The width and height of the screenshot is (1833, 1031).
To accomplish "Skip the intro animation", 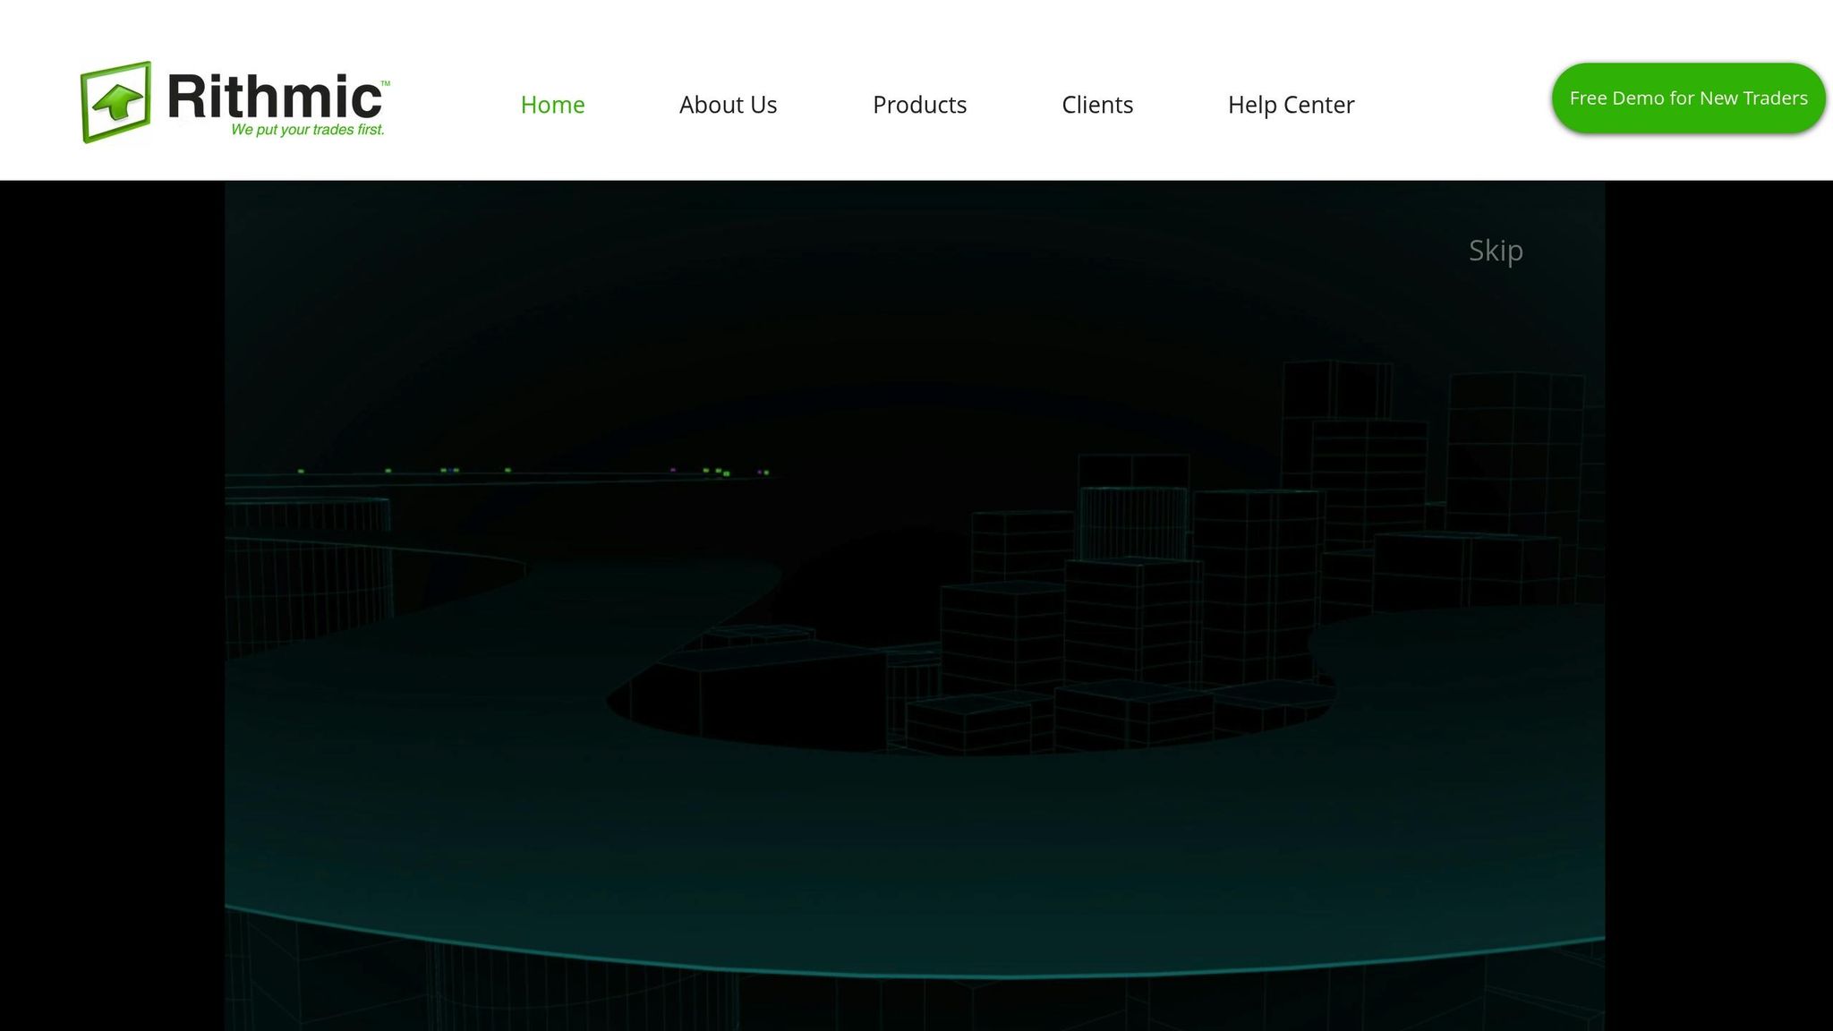I will 1496,251.
